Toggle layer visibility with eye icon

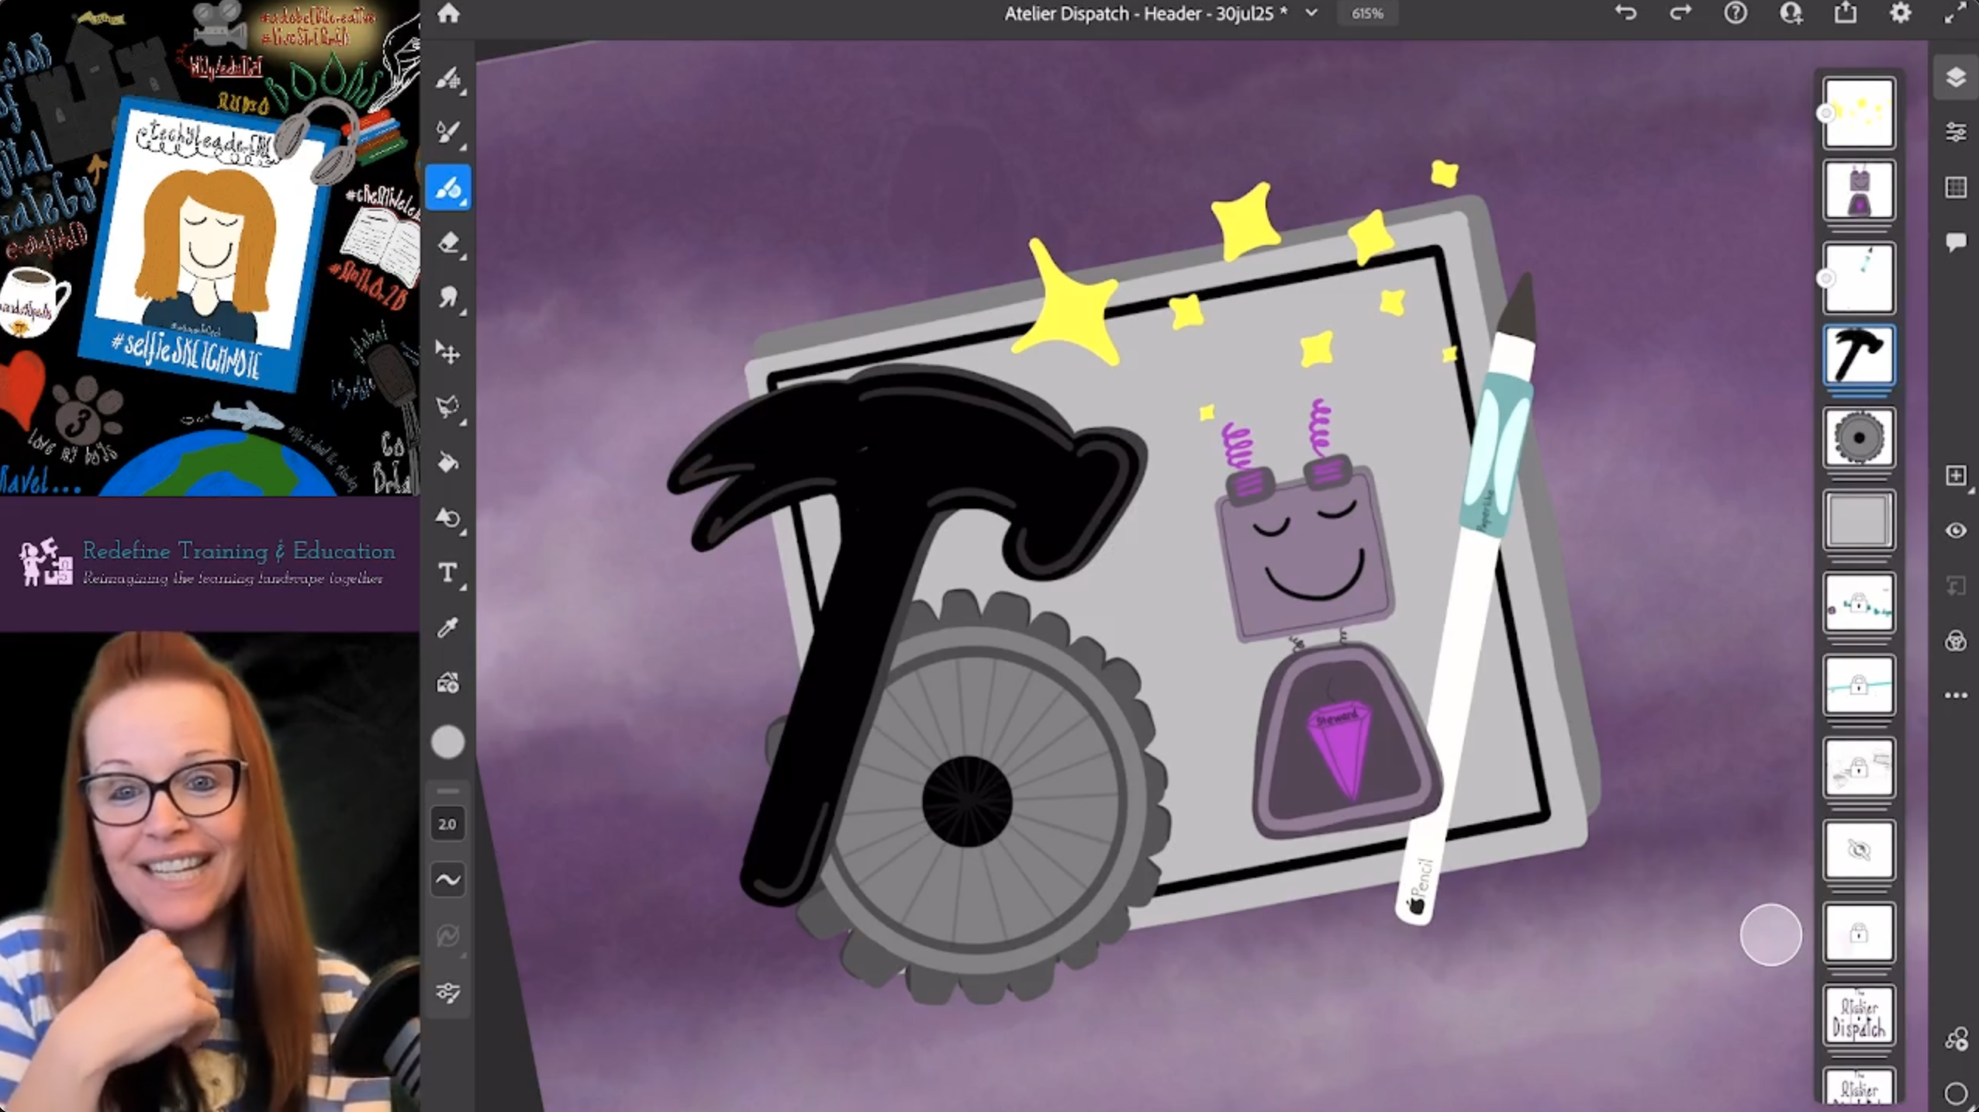[x=1955, y=530]
